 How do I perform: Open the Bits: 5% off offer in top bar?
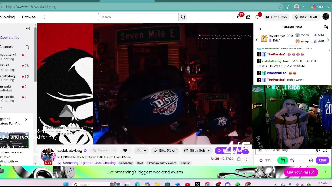coord(306,17)
